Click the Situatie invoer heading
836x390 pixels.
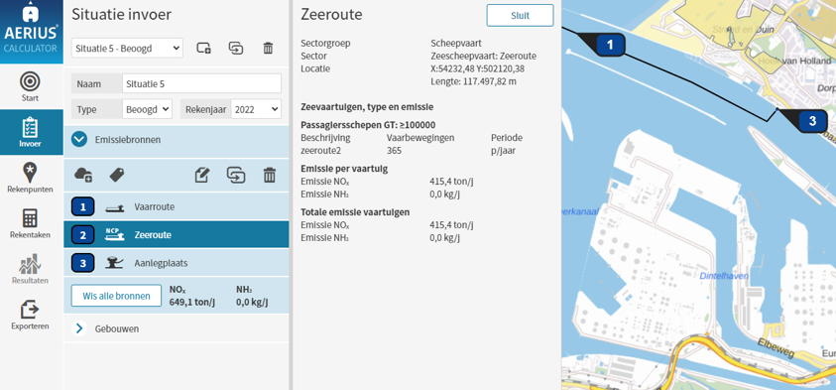click(x=122, y=15)
